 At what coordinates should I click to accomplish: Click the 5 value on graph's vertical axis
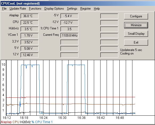(x=3, y=90)
